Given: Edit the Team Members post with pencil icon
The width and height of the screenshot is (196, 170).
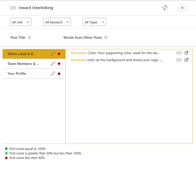Looking at the screenshot, I should tap(53, 64).
